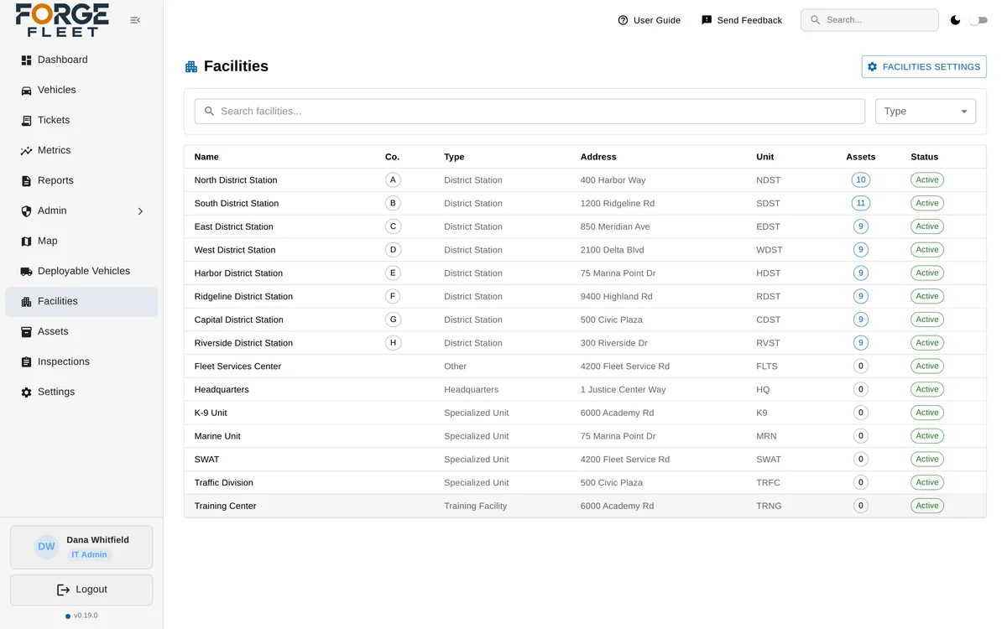Click the version v0.19.0 label
The height and width of the screenshot is (629, 1007).
[x=86, y=616]
